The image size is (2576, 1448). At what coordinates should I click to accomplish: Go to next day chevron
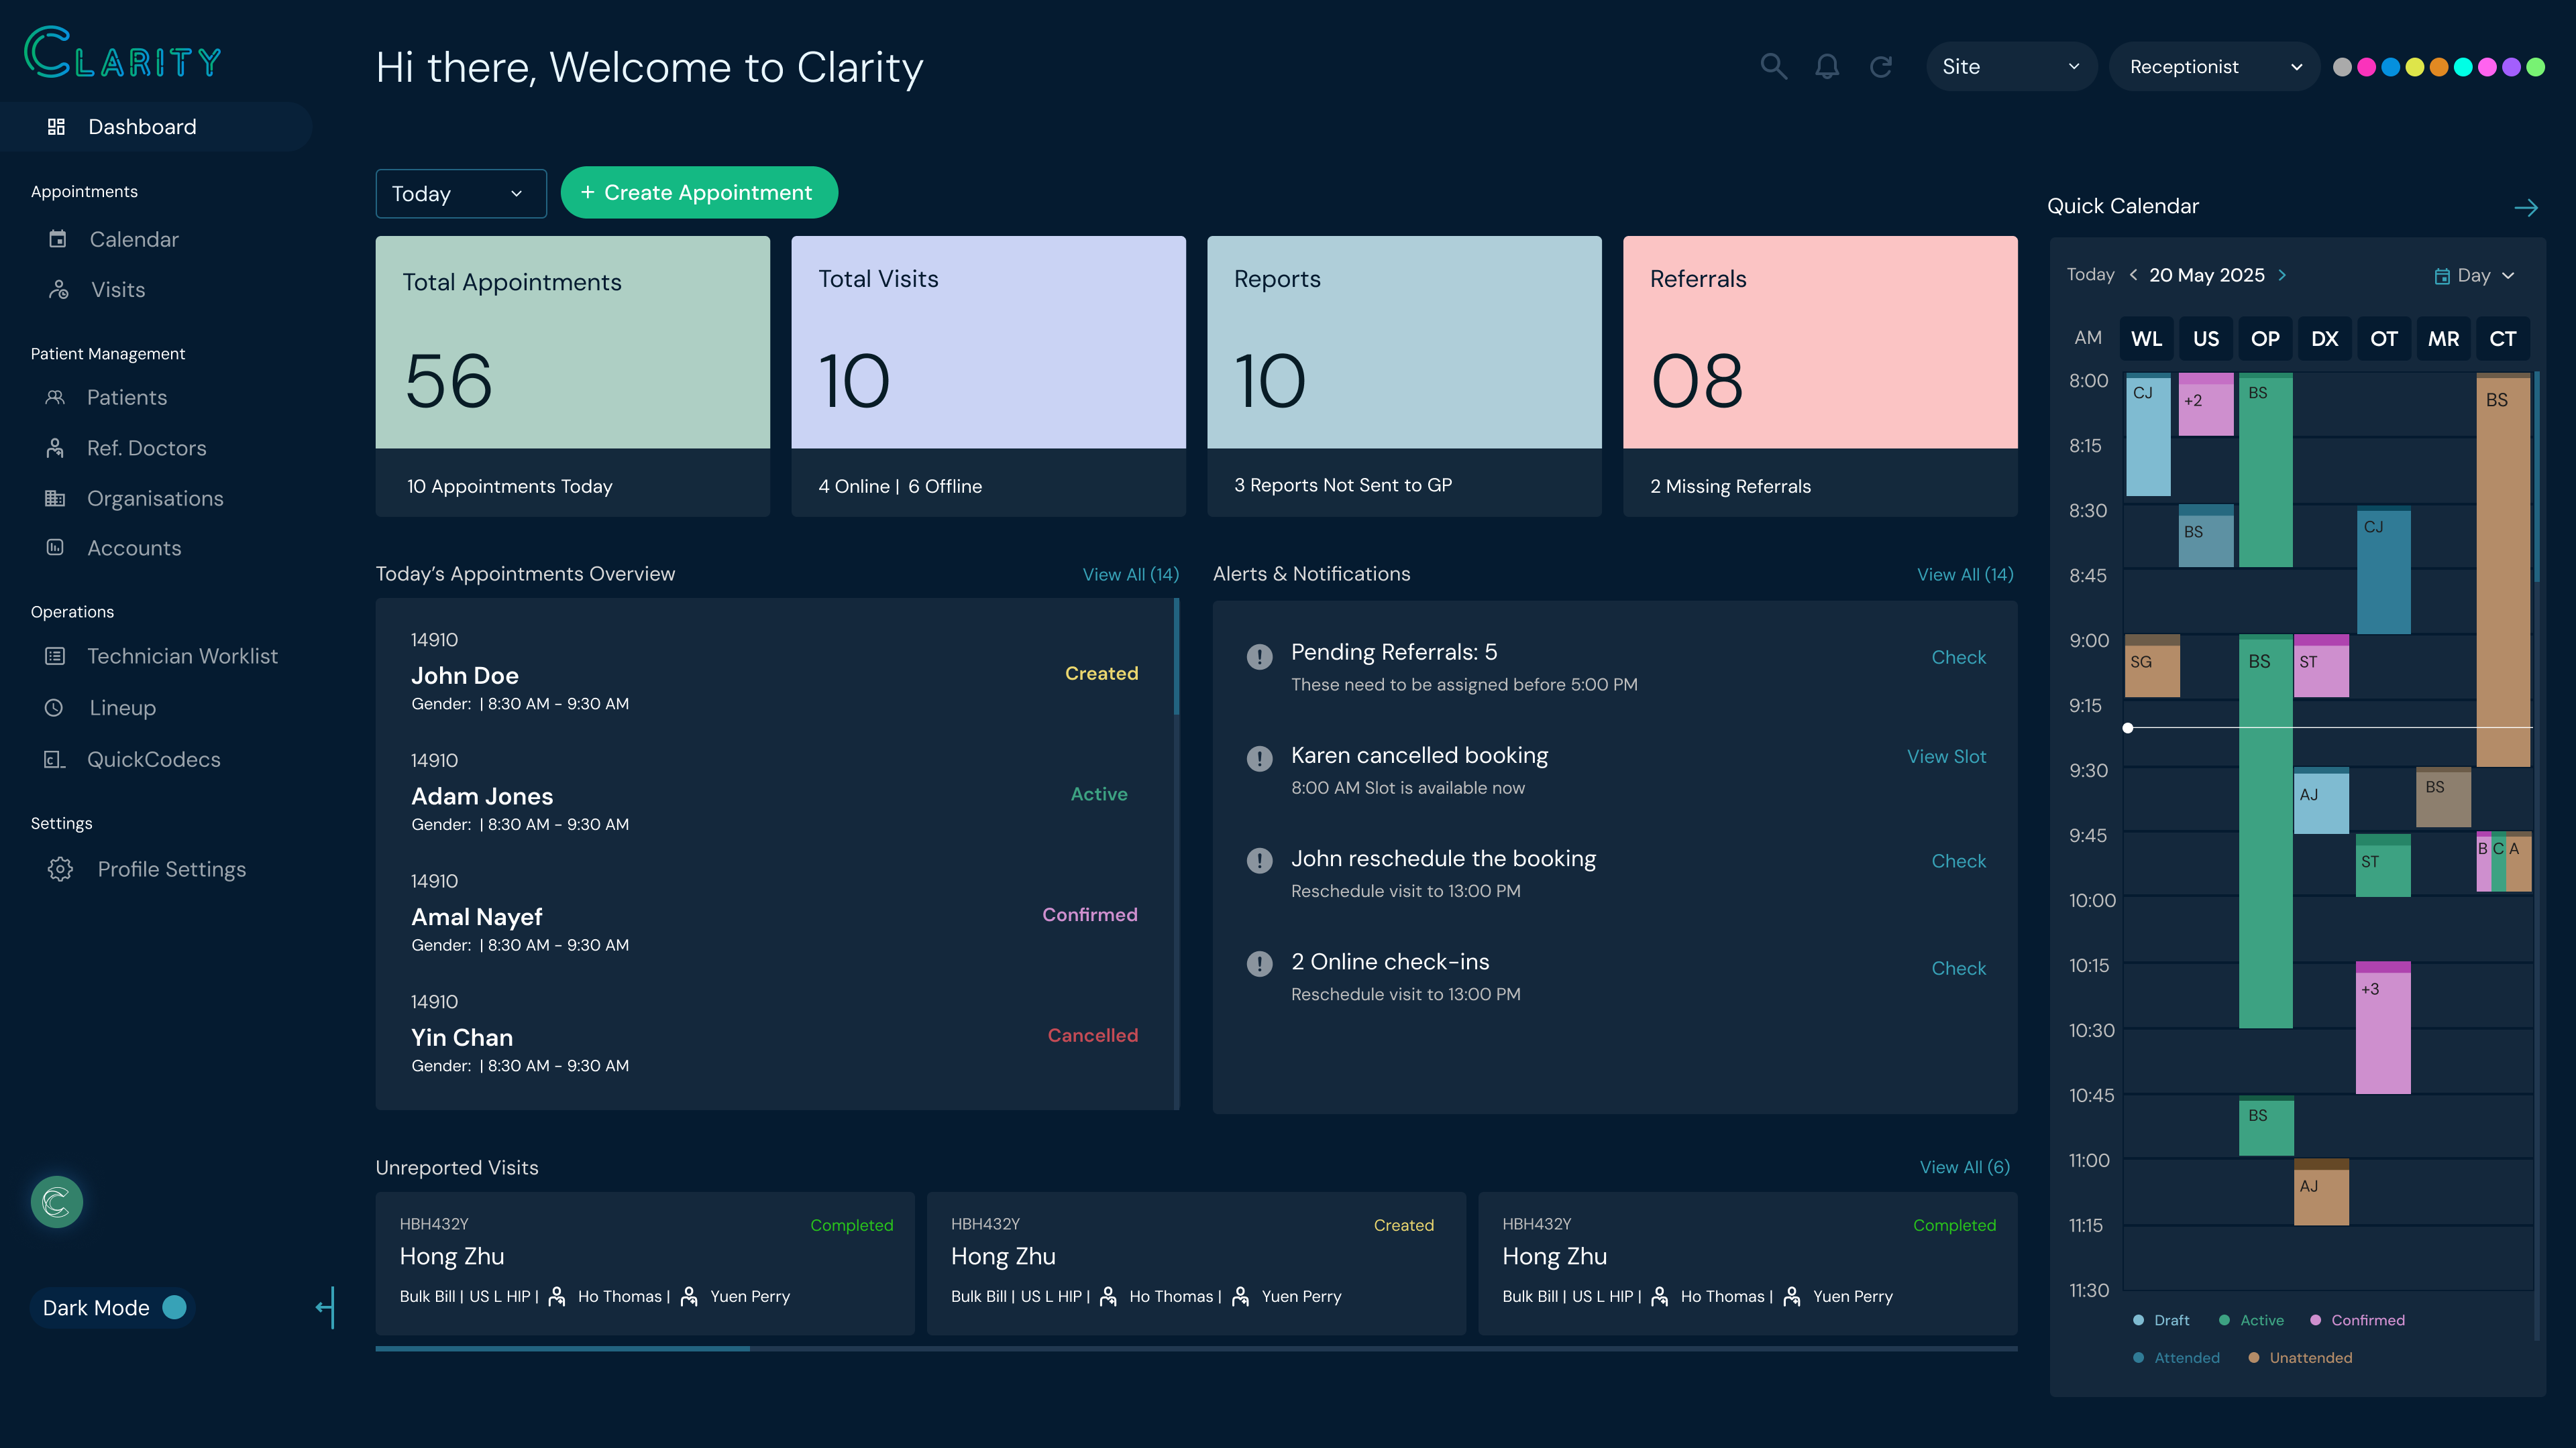click(x=2282, y=275)
